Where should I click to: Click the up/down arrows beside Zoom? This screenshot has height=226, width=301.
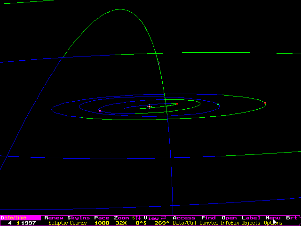[138, 218]
